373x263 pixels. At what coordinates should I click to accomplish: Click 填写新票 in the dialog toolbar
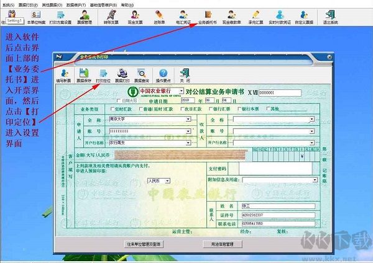(x=63, y=76)
